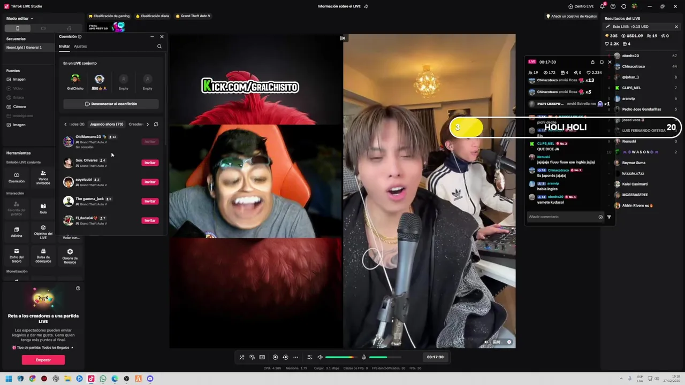Open the chat overlay settings gear

point(602,62)
